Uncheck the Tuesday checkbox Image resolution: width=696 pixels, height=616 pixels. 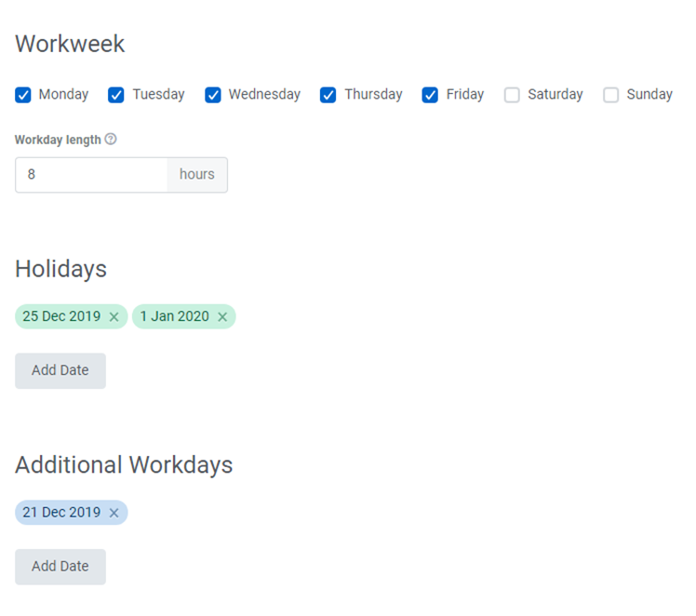pyautogui.click(x=116, y=95)
